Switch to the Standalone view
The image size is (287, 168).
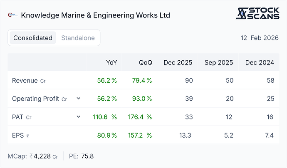(x=78, y=38)
